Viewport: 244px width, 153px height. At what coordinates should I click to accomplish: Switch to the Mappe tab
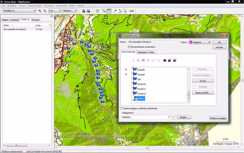click(5, 20)
